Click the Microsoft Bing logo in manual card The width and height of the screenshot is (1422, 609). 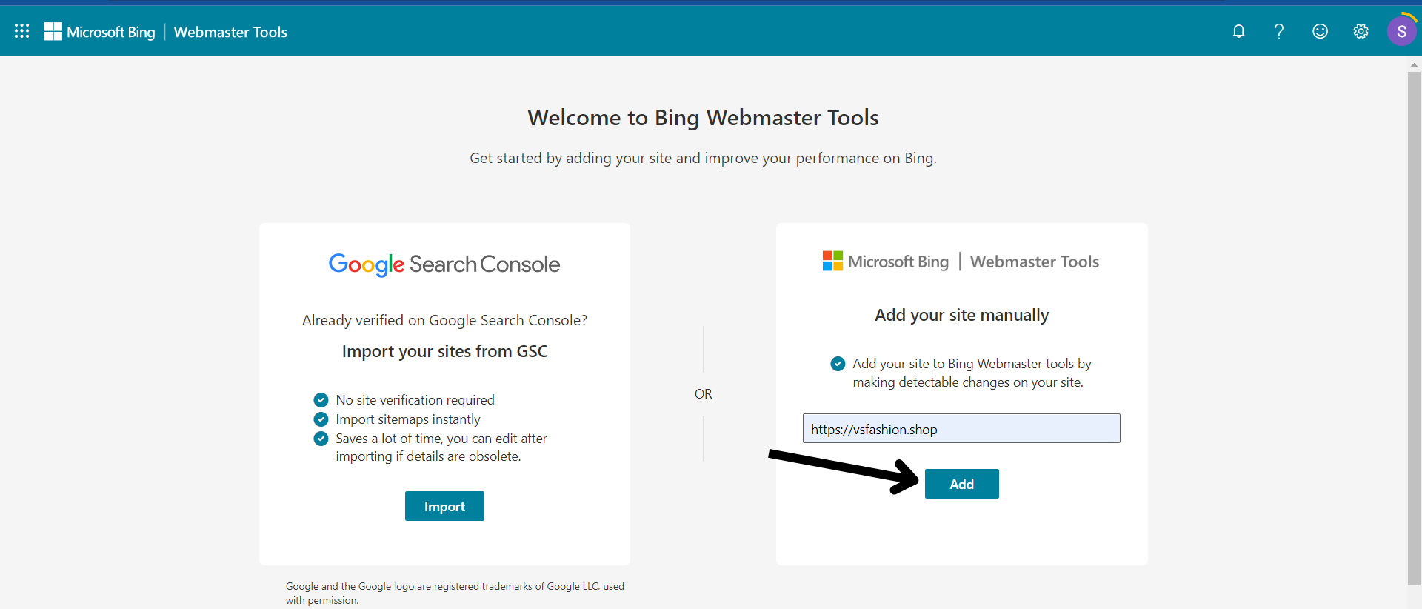pos(886,262)
